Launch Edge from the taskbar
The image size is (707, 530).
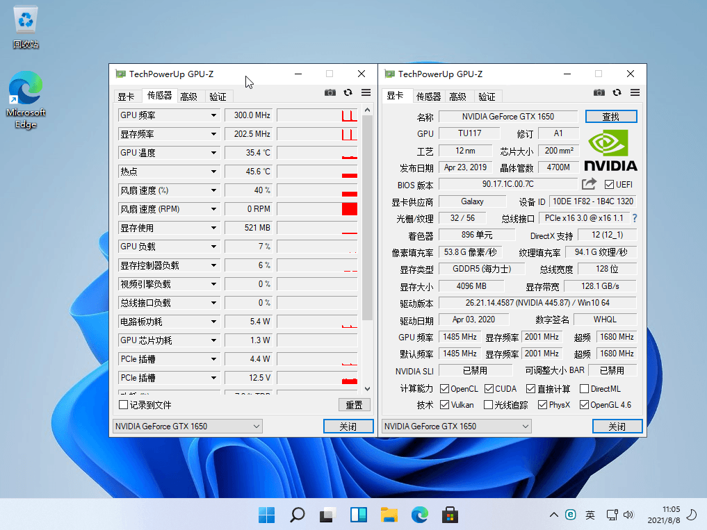pyautogui.click(x=420, y=515)
